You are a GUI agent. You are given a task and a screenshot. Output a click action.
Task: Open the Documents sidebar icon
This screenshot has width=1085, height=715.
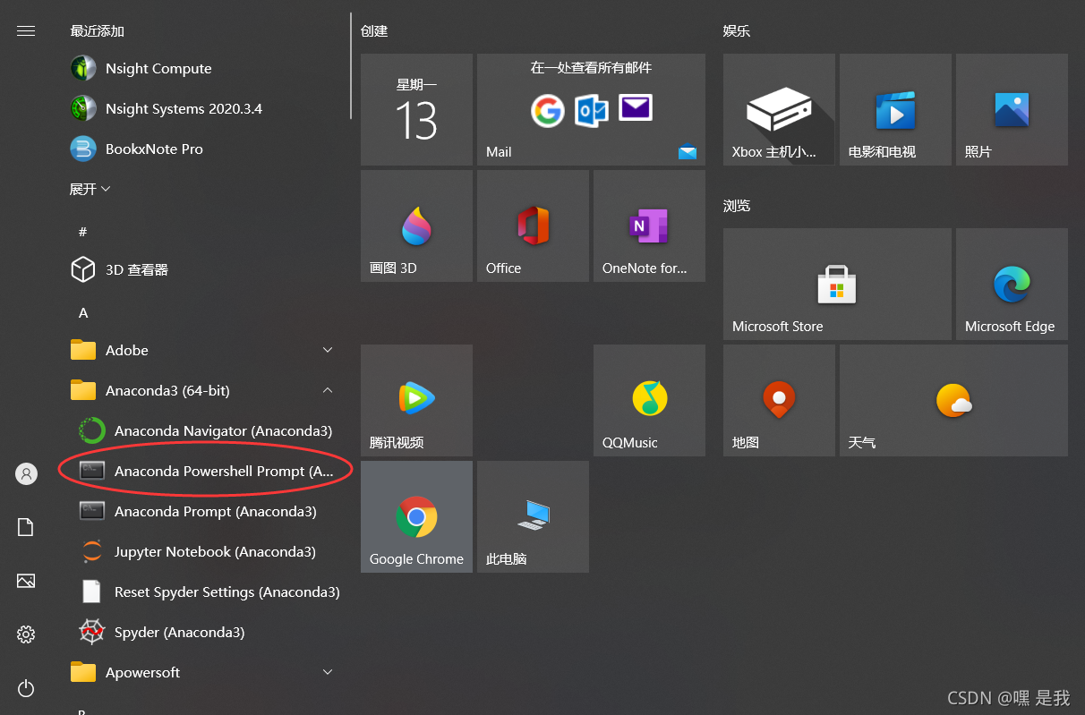click(26, 527)
